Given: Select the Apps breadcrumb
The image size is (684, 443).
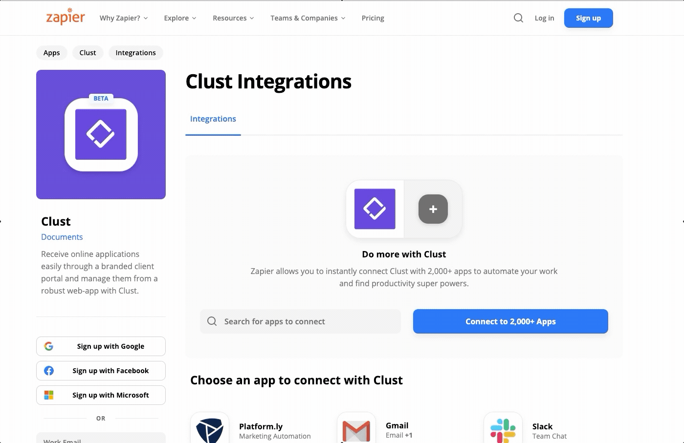Looking at the screenshot, I should click(x=52, y=53).
